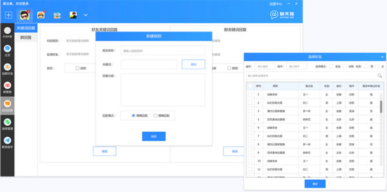Tick the checkbox for friend row 9

point(250,152)
